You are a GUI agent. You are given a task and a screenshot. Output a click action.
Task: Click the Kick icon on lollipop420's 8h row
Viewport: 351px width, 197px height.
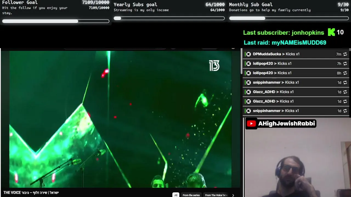pyautogui.click(x=248, y=73)
